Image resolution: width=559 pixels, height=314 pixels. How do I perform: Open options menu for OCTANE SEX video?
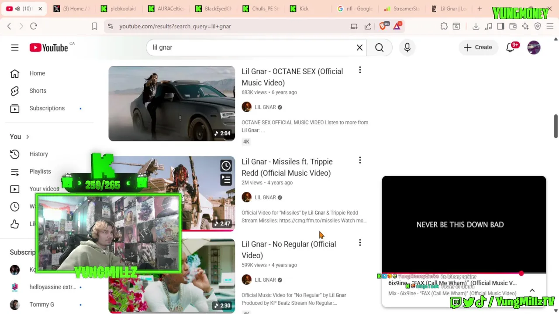click(x=360, y=70)
